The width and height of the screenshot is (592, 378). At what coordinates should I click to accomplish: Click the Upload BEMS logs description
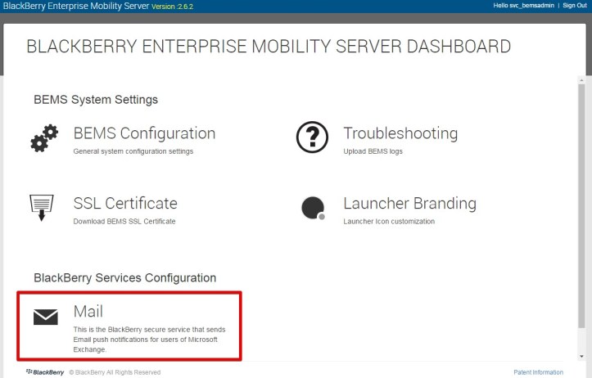click(373, 151)
